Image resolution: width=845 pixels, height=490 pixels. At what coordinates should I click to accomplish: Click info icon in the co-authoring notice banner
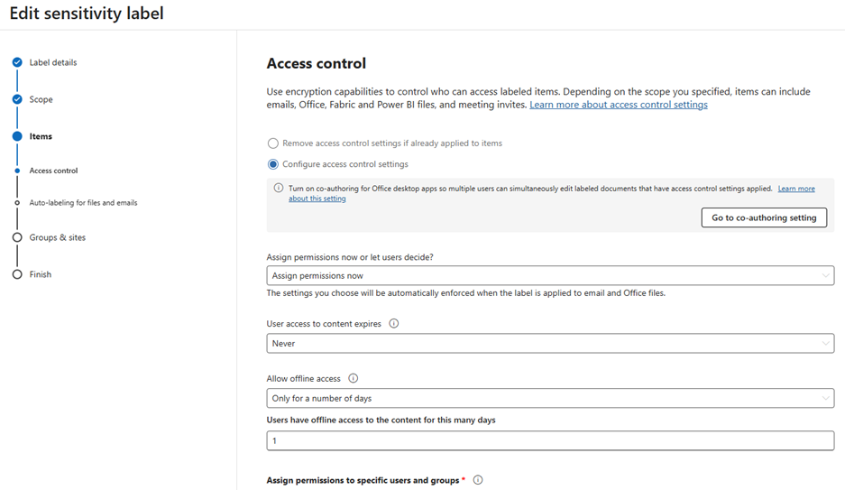[x=278, y=188]
